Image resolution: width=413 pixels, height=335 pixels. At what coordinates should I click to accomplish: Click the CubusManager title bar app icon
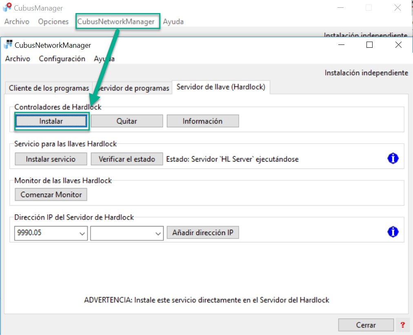(x=7, y=7)
